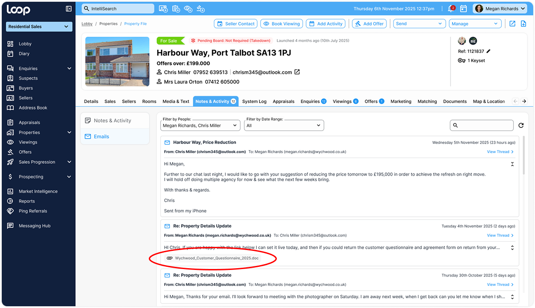
Task: Expand the 4th November email body
Action: click(512, 248)
